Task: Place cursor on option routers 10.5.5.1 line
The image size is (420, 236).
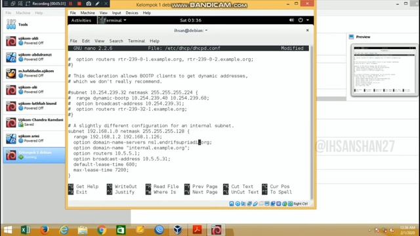Action: point(106,153)
